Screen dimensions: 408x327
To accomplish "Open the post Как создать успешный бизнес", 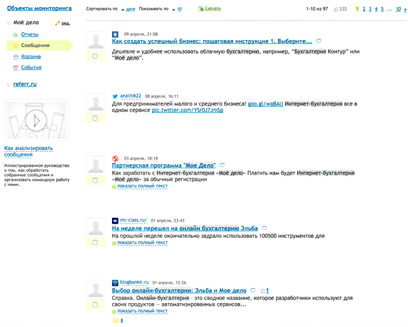I will coord(212,41).
